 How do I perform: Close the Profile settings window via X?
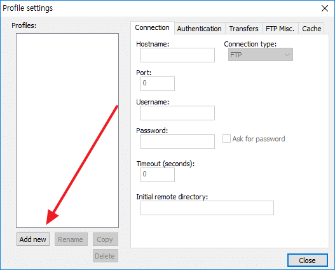325,8
